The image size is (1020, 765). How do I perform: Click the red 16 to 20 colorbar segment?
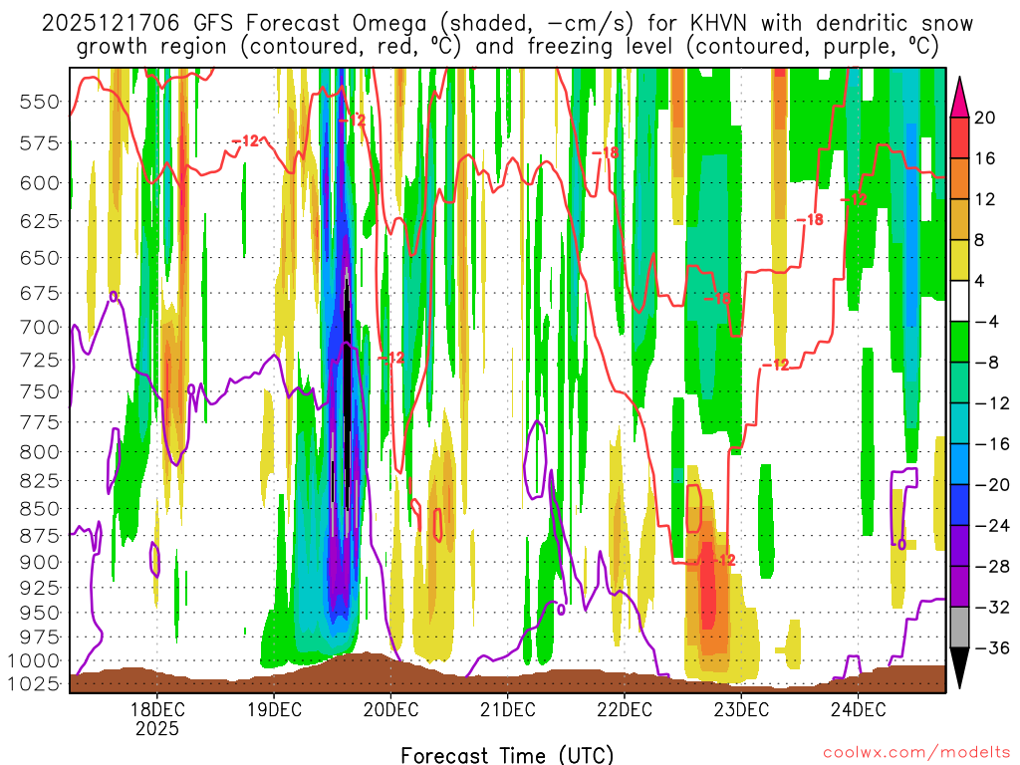click(x=959, y=137)
